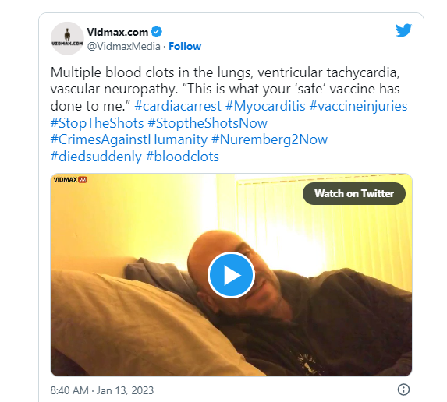Viewport: 447px width, 402px height.
Task: Open the Vidmax.com profile avatar
Action: click(67, 38)
